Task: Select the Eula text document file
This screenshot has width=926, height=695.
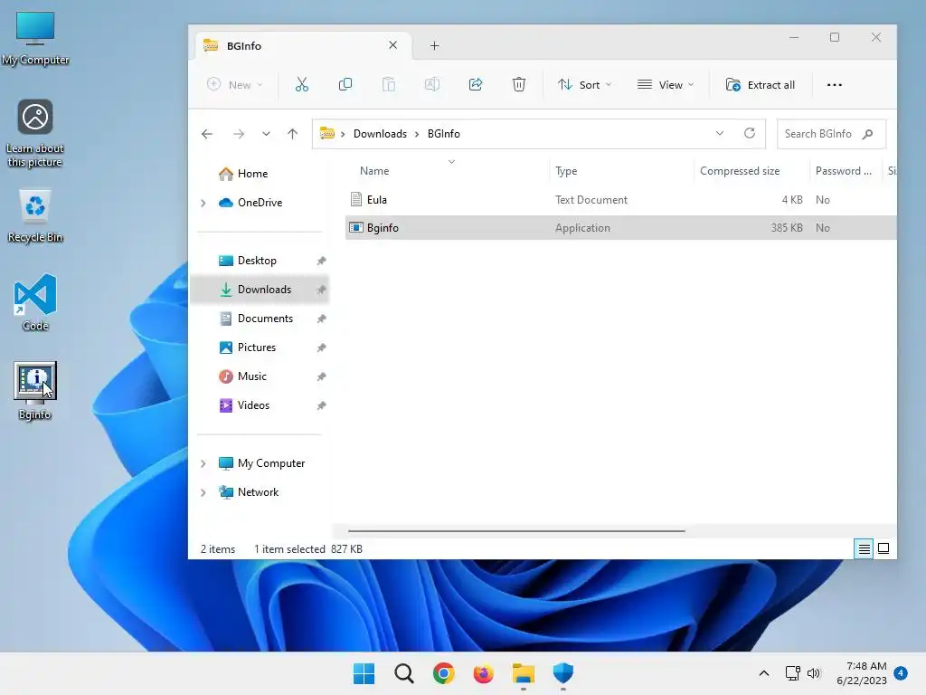Action: point(620,200)
